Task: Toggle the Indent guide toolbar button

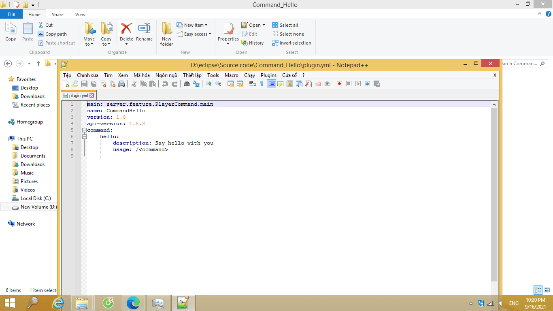Action: click(271, 84)
